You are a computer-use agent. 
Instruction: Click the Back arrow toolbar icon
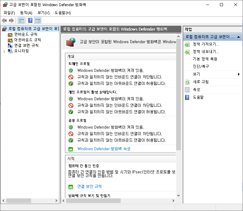pos(4,20)
